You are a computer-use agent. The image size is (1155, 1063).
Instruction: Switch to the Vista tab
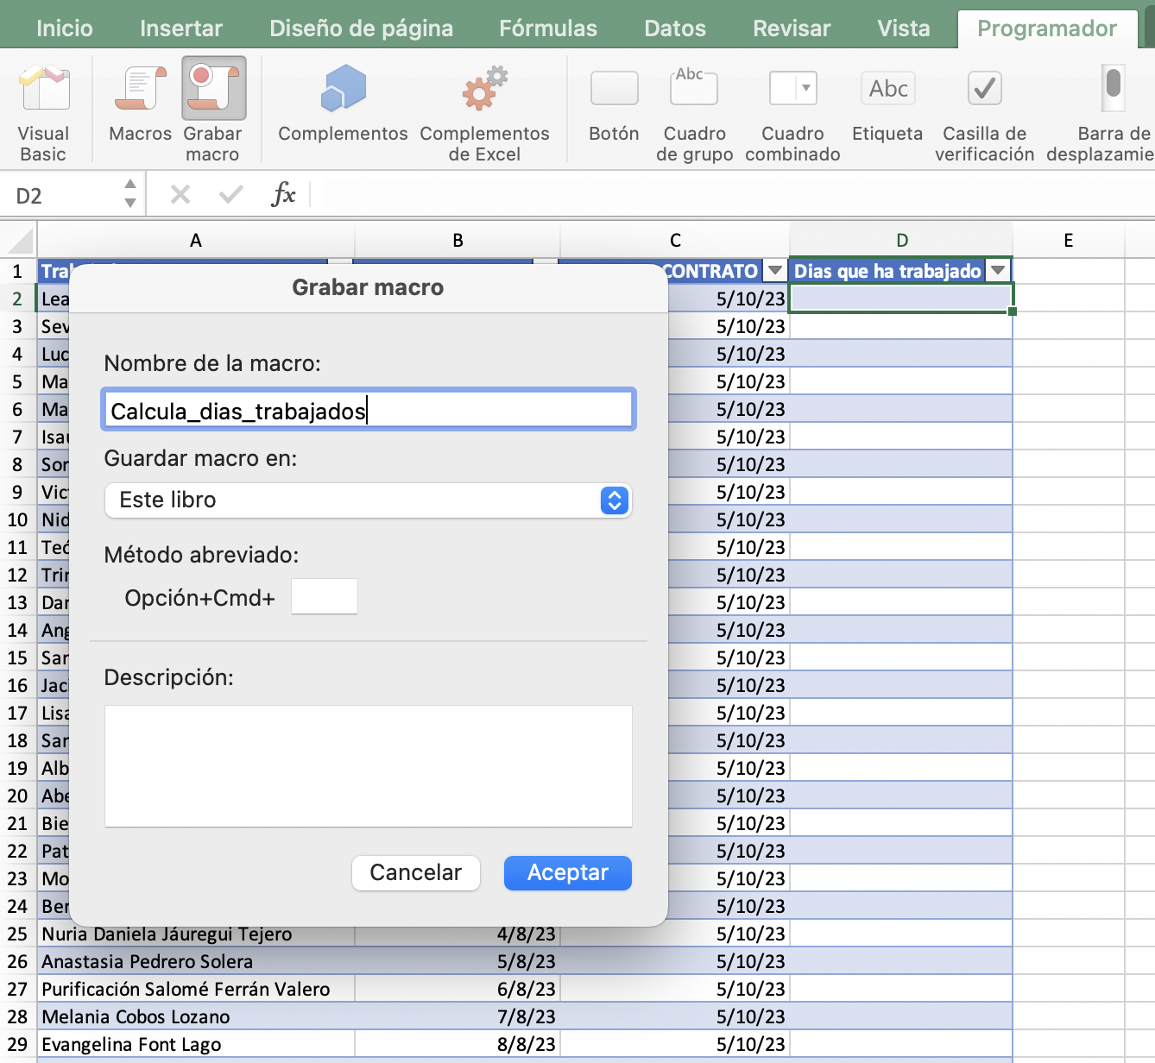pos(904,28)
